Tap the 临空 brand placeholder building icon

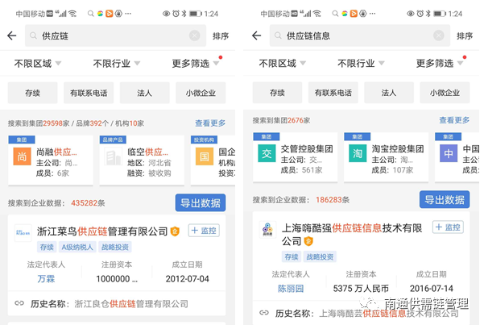[113, 156]
